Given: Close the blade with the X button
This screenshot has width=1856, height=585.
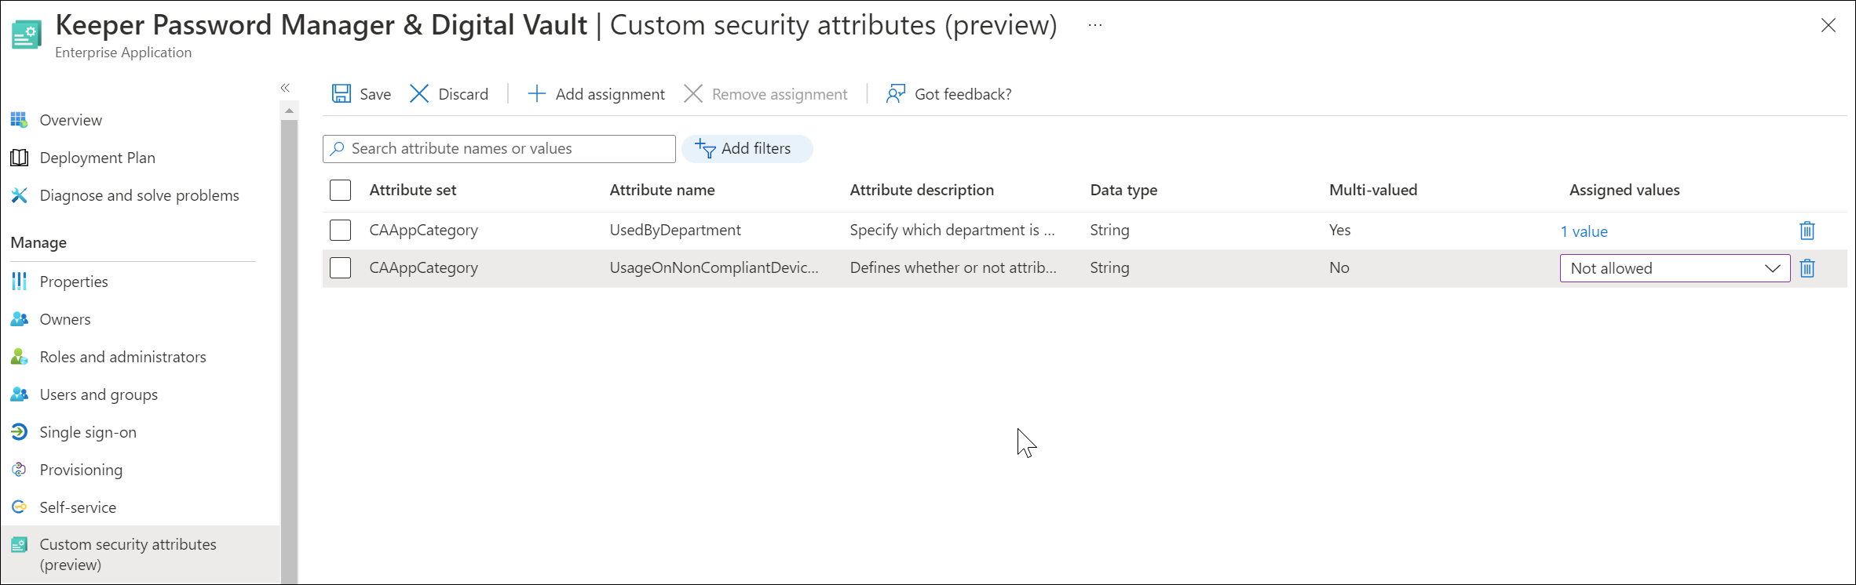Looking at the screenshot, I should 1829,25.
